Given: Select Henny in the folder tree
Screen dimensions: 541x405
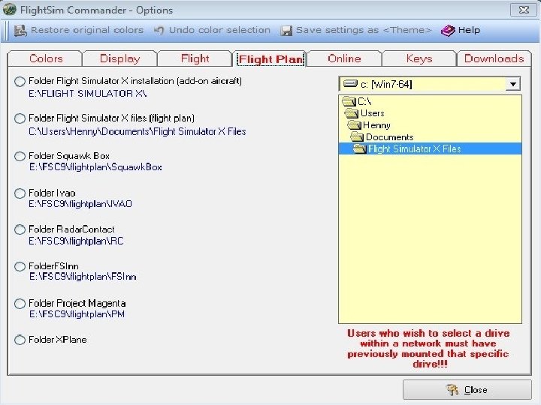Looking at the screenshot, I should [376, 124].
